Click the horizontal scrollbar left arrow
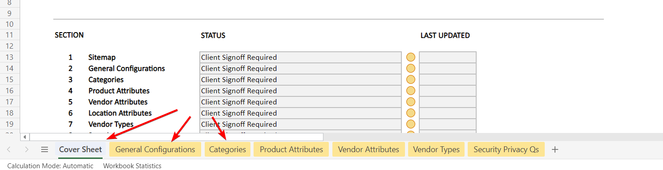The height and width of the screenshot is (170, 663). pyautogui.click(x=25, y=137)
